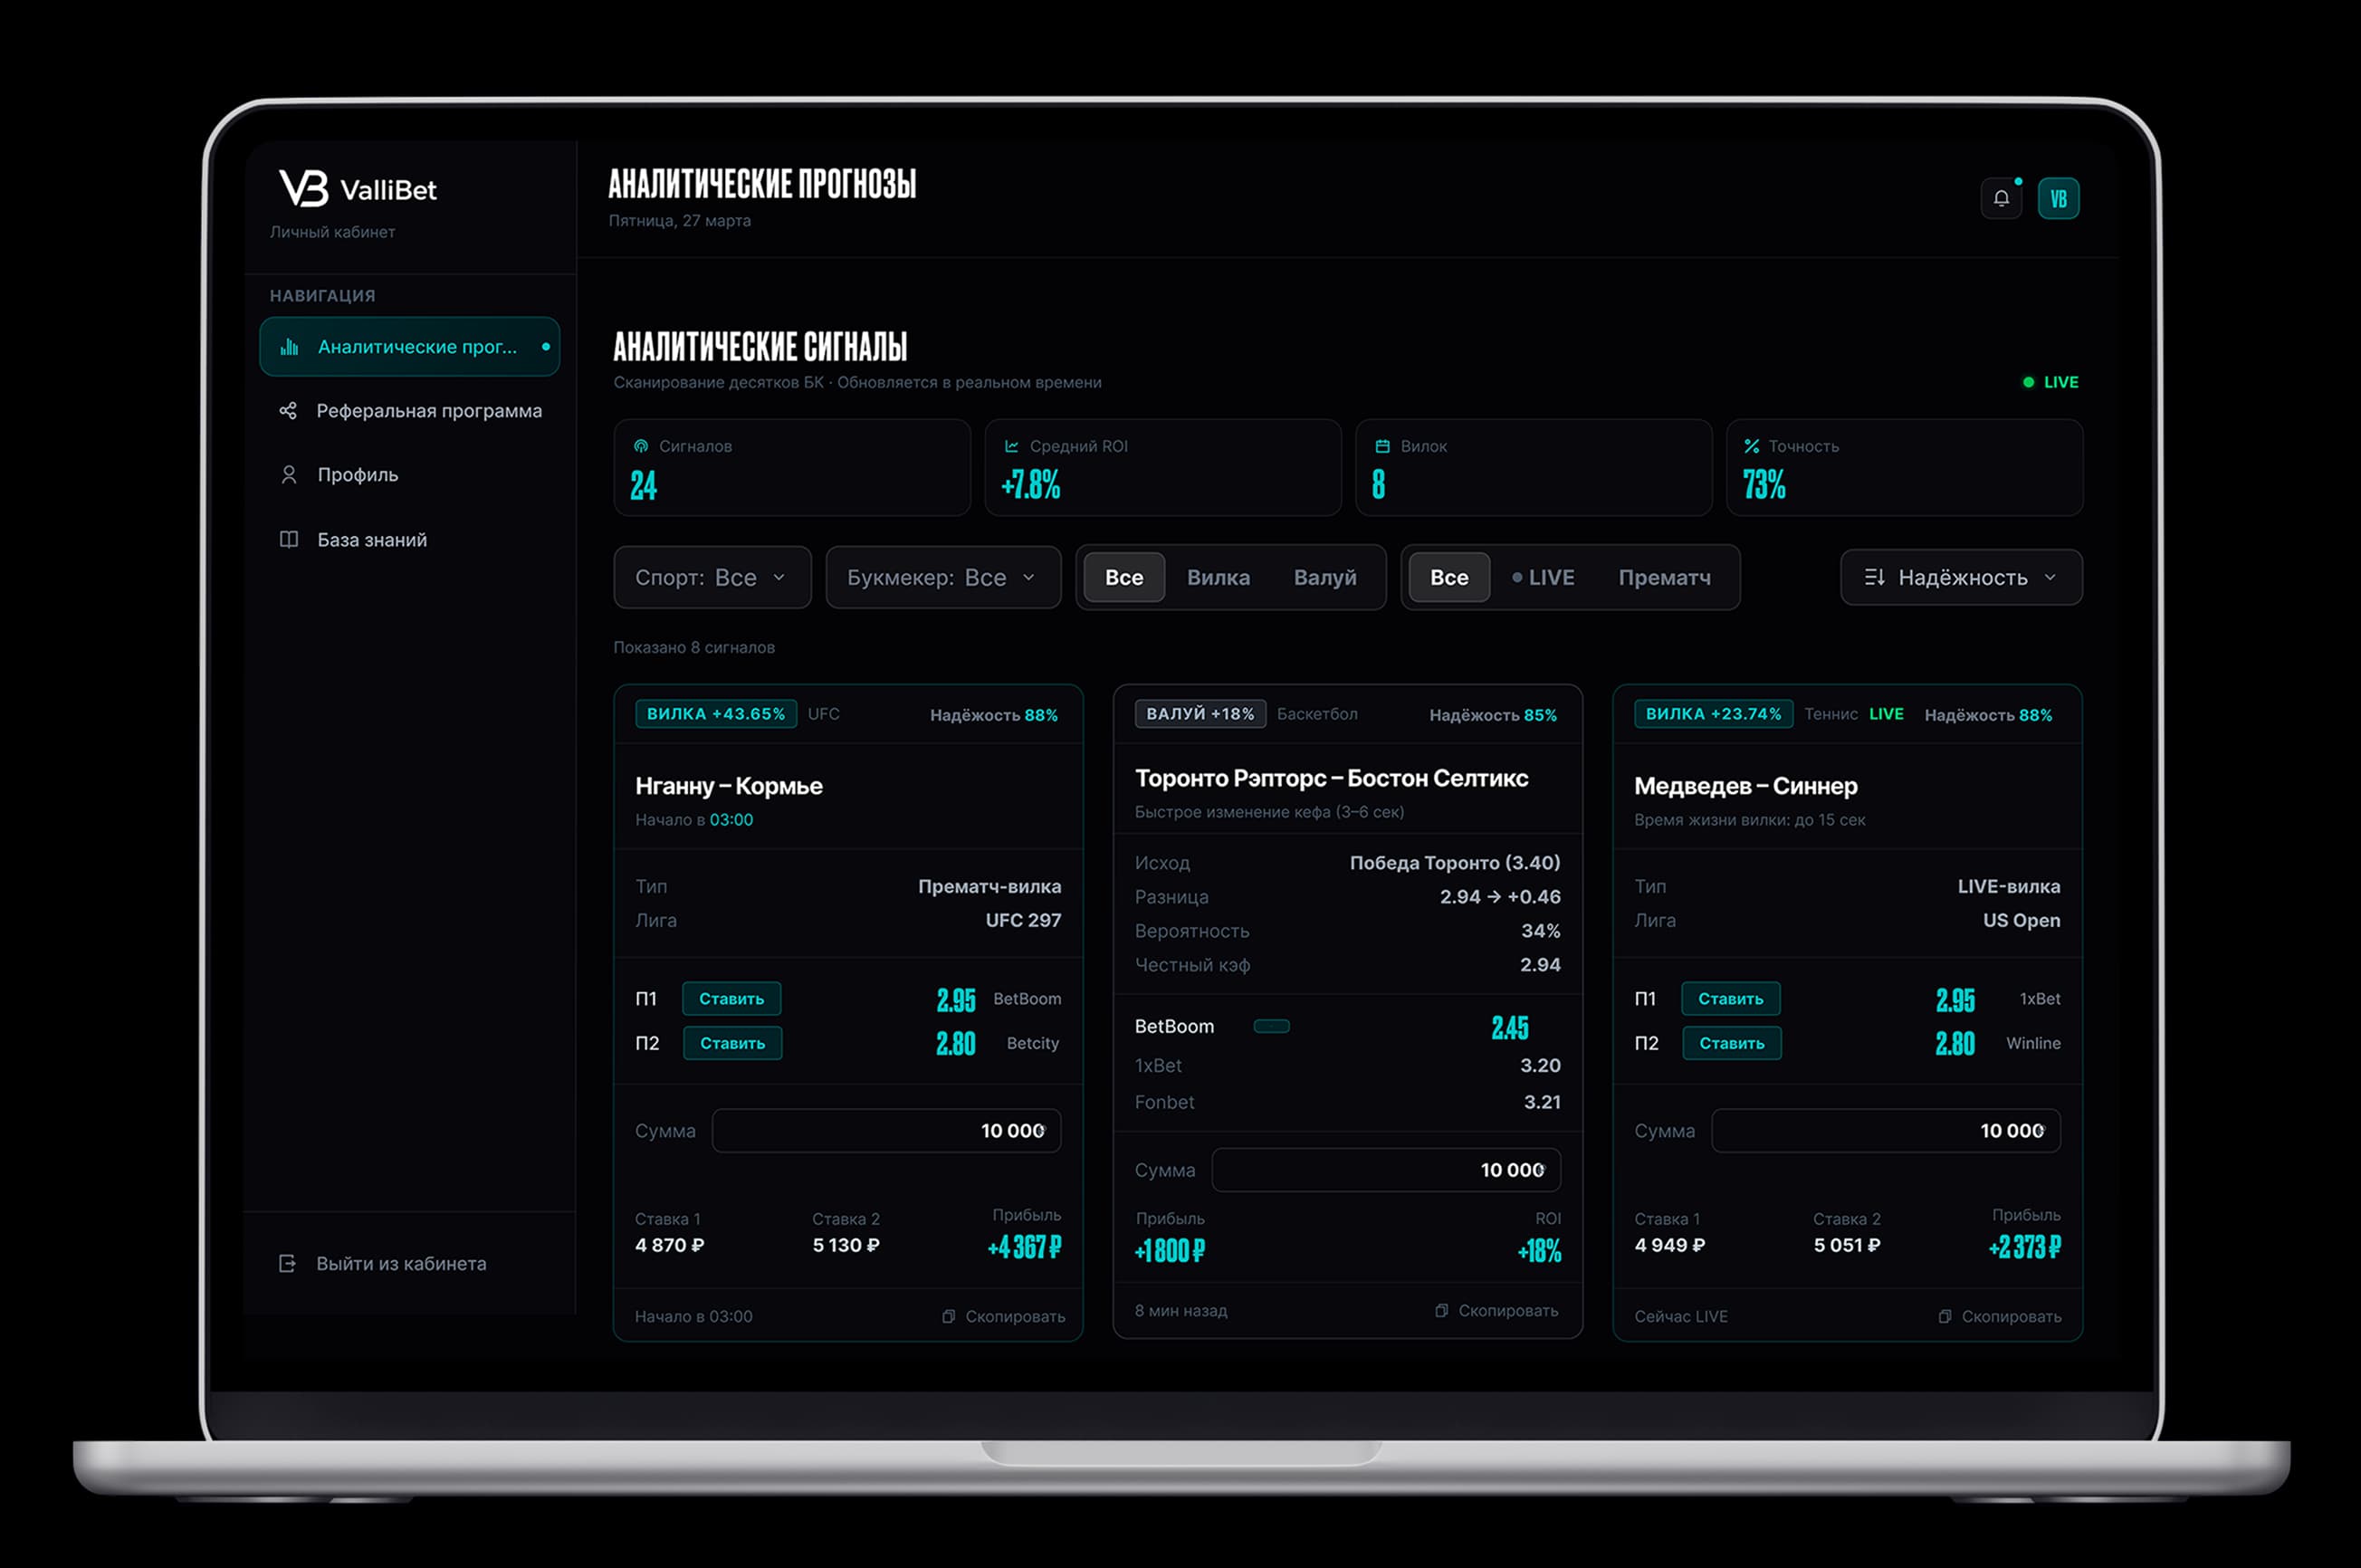Click the copy icon on Нганну – Кормье card
This screenshot has height=1568, width=2361.
click(x=948, y=1317)
